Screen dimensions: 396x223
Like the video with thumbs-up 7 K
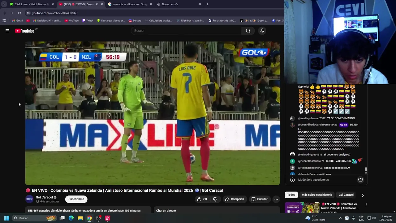[x=202, y=199]
